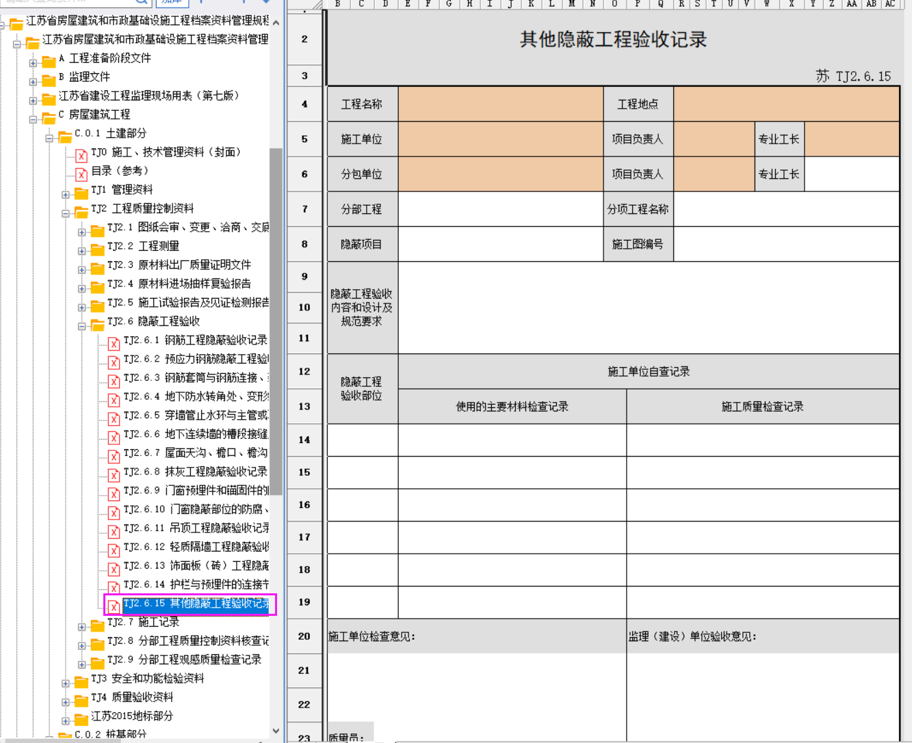Click folder icon beside B 监理文件

pyautogui.click(x=49, y=80)
